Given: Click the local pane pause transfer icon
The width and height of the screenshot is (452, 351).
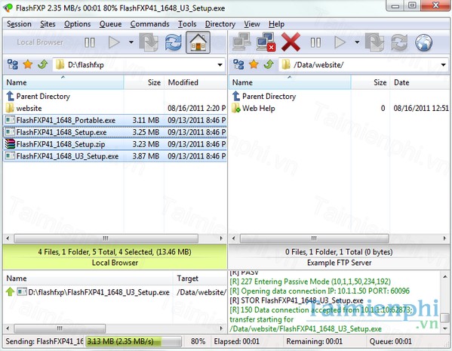Looking at the screenshot, I should (x=89, y=43).
